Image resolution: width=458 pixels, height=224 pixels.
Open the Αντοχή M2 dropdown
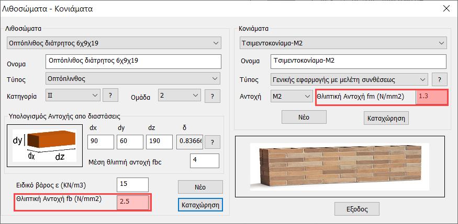click(291, 97)
